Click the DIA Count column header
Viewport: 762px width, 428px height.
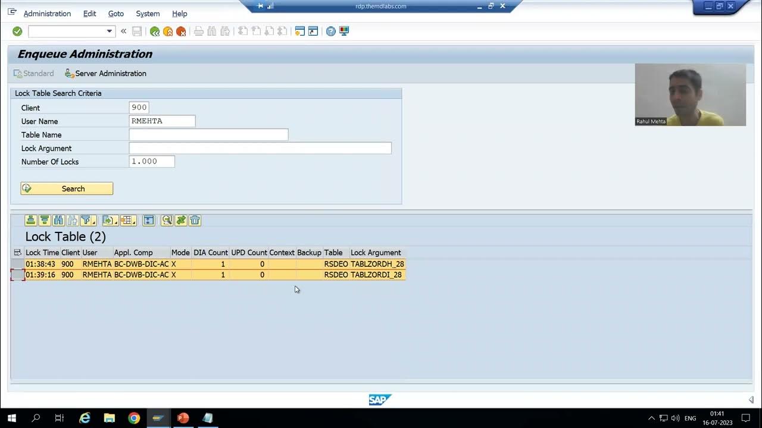[210, 253]
